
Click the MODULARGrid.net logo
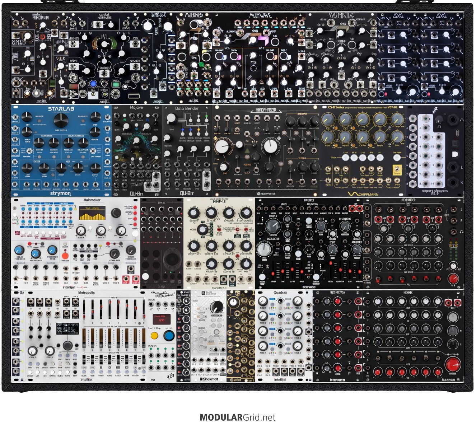click(238, 417)
